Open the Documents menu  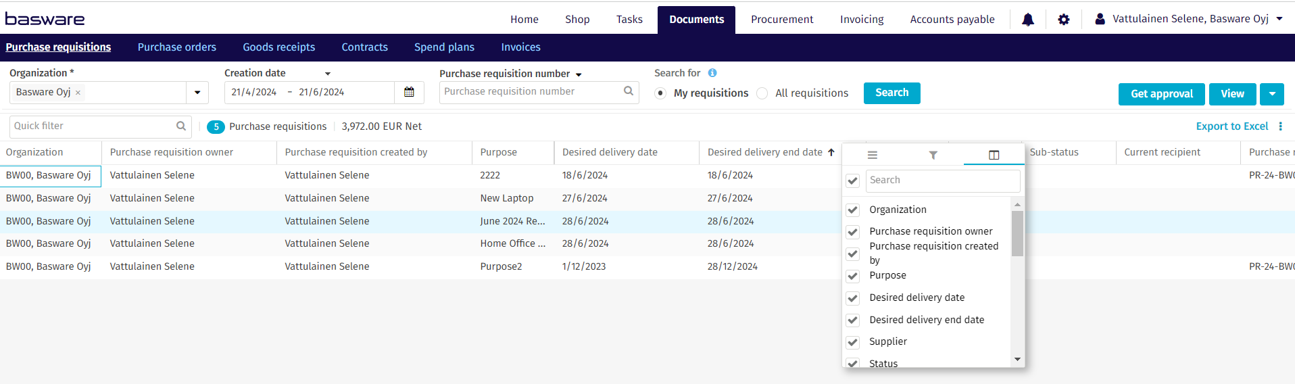tap(697, 20)
